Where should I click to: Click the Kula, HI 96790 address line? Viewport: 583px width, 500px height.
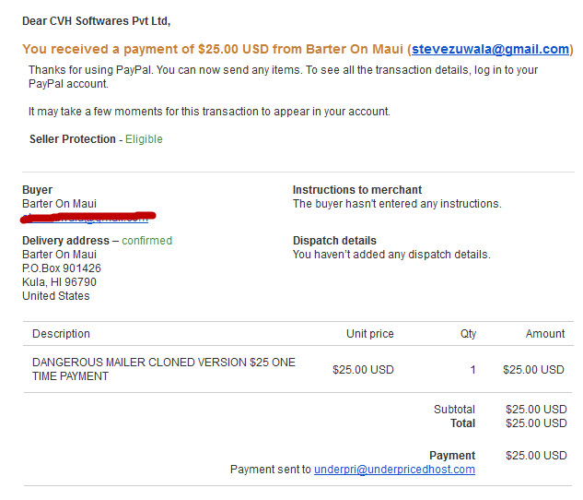point(59,282)
